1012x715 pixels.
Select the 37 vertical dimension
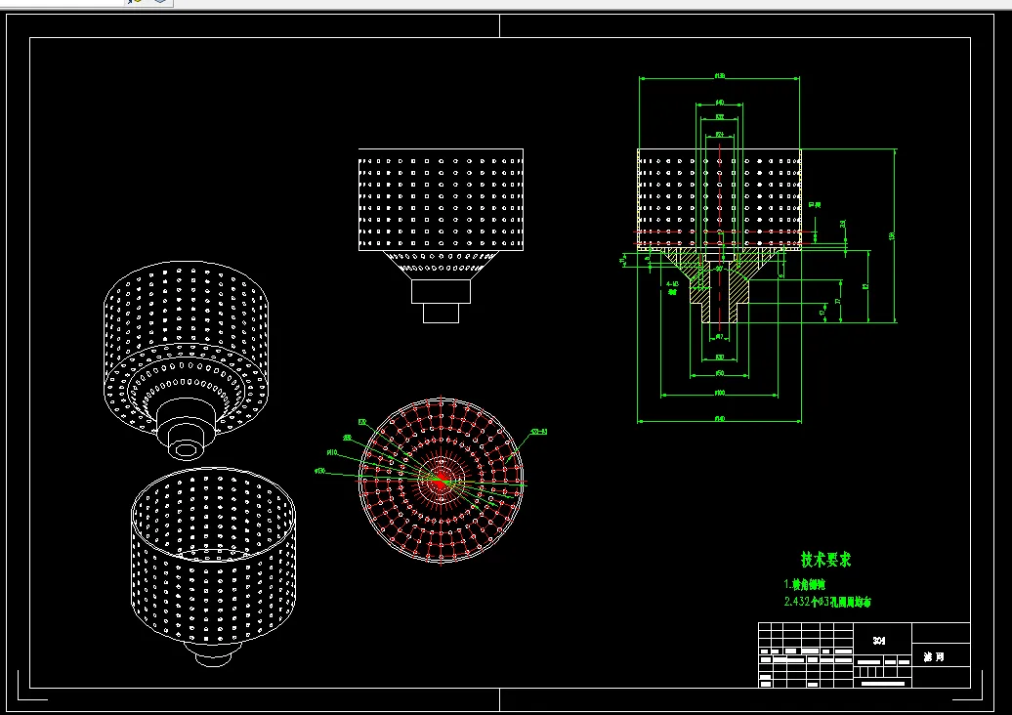[838, 301]
